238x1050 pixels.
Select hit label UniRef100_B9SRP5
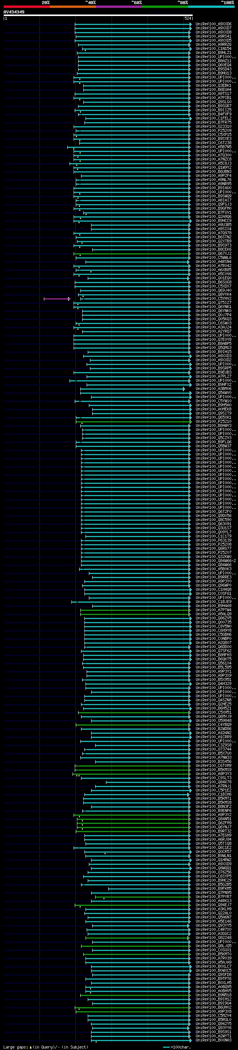(213, 368)
